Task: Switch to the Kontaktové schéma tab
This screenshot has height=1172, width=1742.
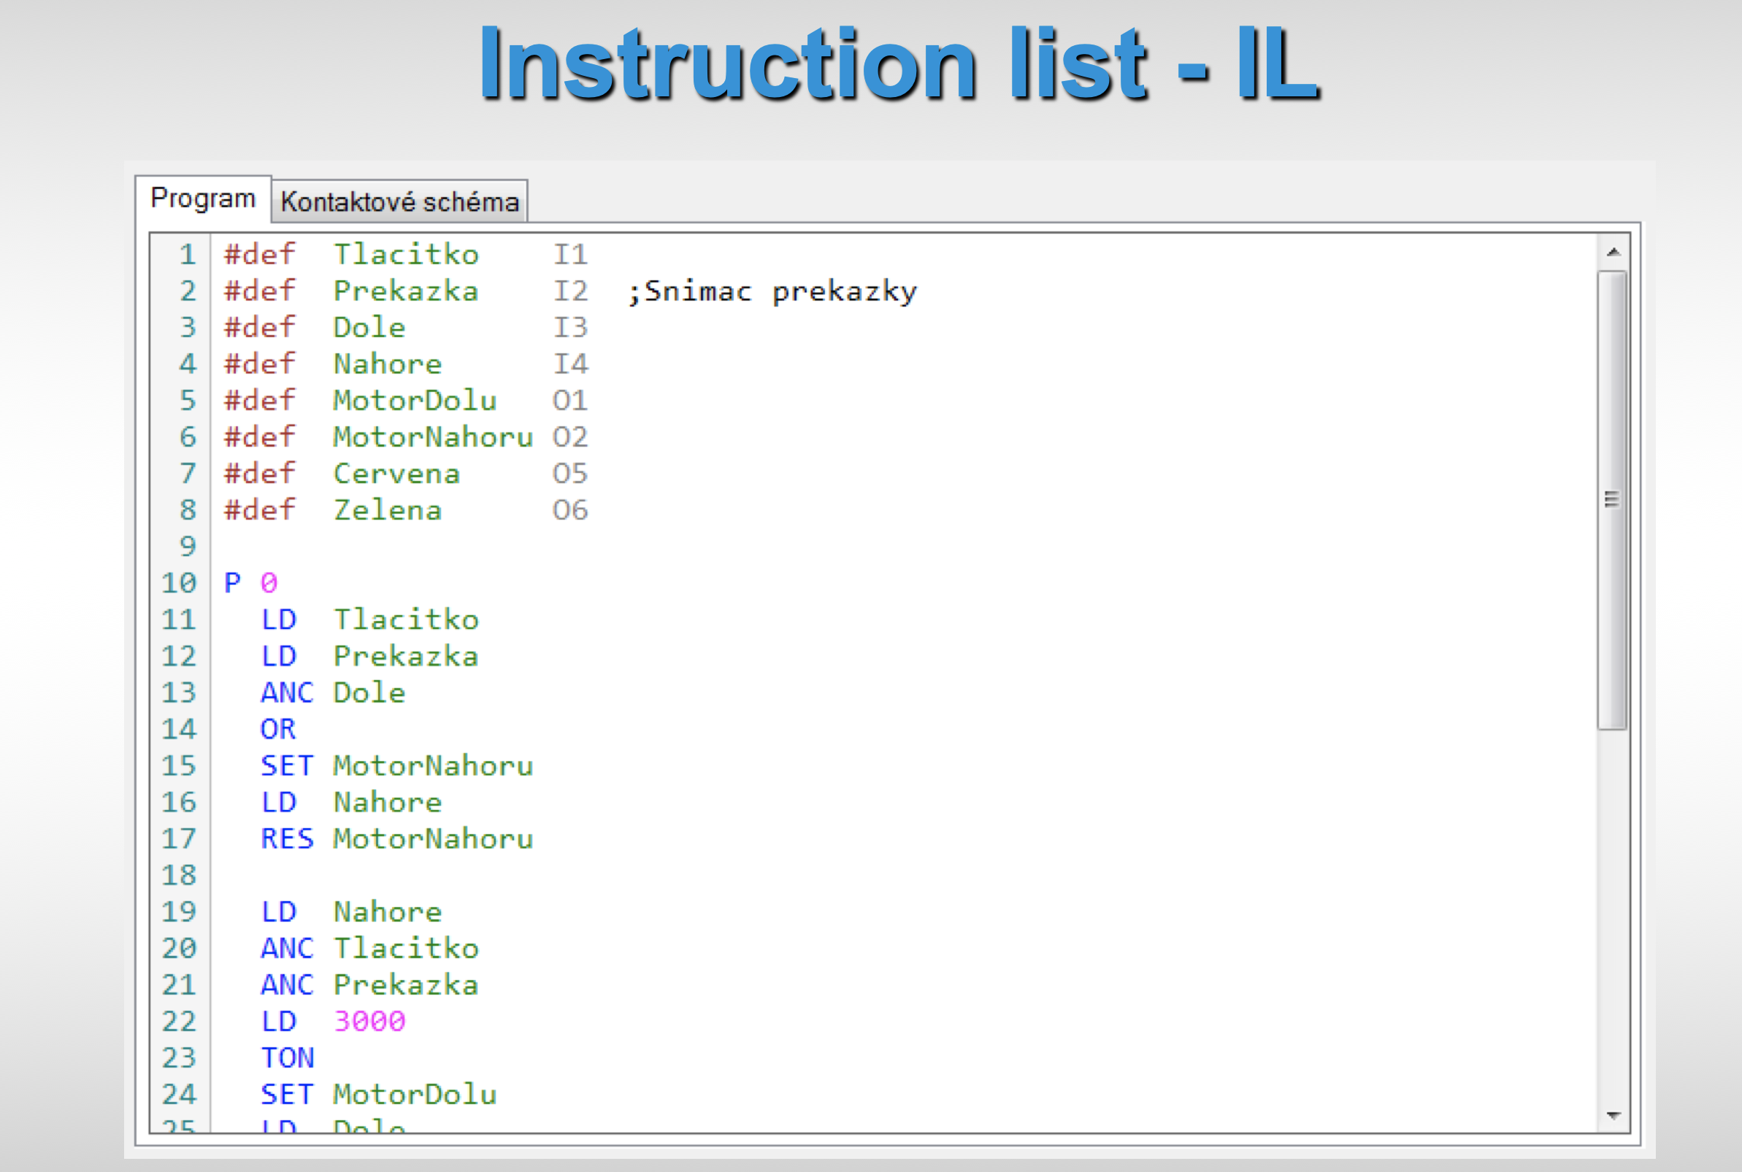Action: click(x=399, y=202)
